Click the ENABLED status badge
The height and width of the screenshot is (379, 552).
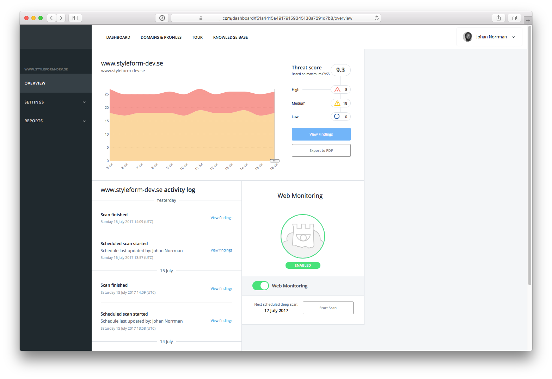click(x=303, y=266)
